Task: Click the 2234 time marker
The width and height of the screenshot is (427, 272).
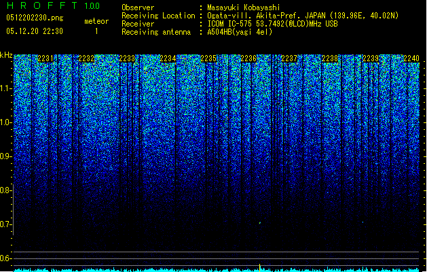Action: (168, 58)
